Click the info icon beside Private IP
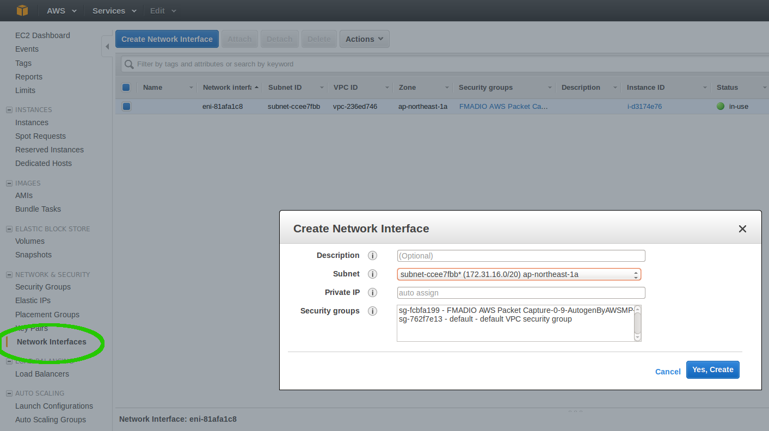Image resolution: width=769 pixels, height=431 pixels. pyautogui.click(x=373, y=292)
